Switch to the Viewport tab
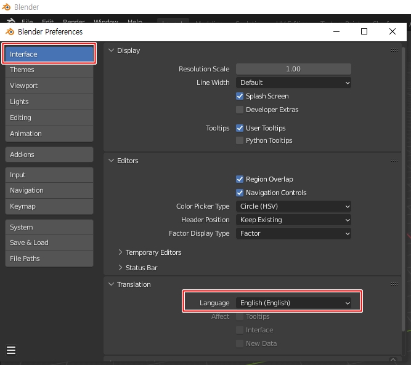Screen dimensions: 411x365 coord(49,86)
